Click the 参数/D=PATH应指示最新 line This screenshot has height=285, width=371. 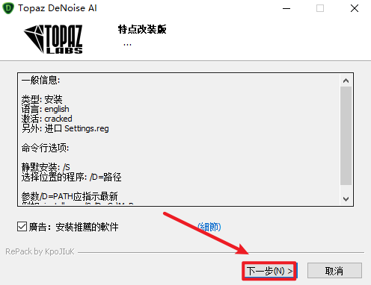click(70, 196)
